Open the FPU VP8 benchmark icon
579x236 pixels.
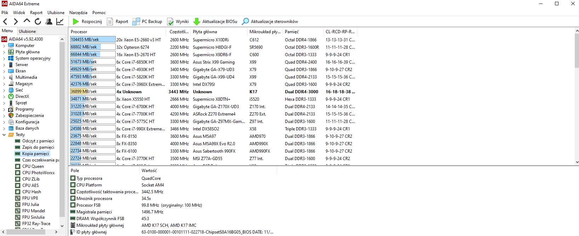click(x=18, y=198)
